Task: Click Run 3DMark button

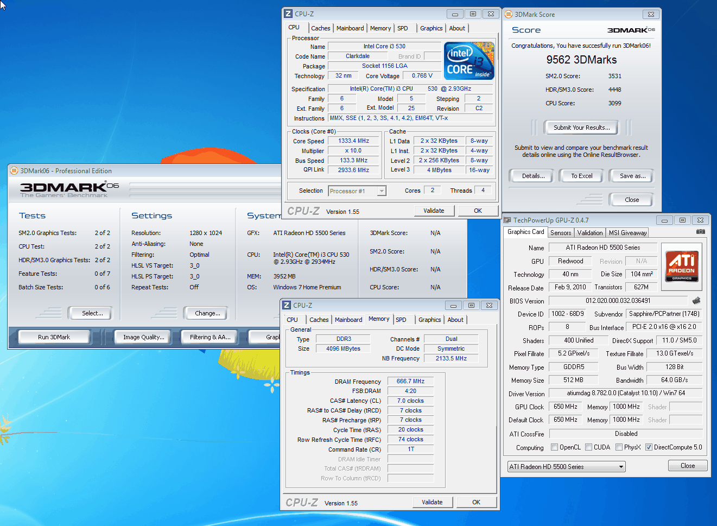Action: [x=54, y=337]
